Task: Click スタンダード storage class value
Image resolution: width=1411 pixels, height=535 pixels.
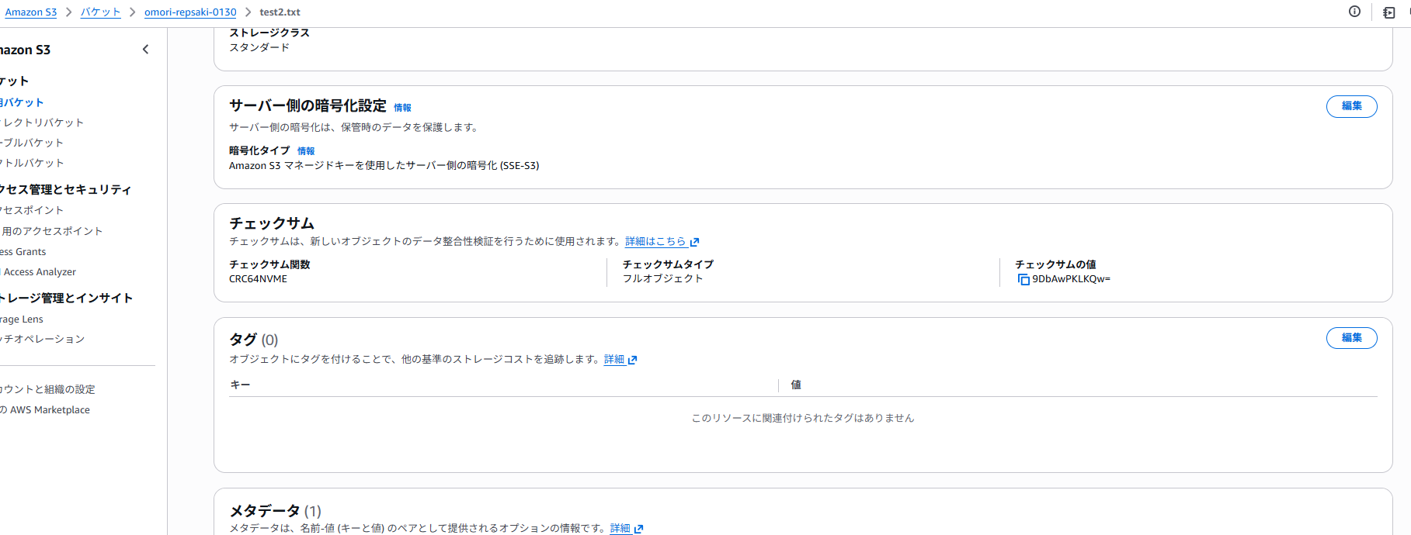Action: (259, 47)
